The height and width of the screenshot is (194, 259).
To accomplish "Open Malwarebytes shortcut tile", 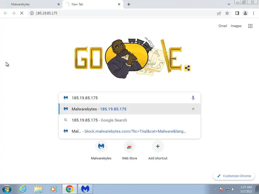I will pyautogui.click(x=101, y=150).
